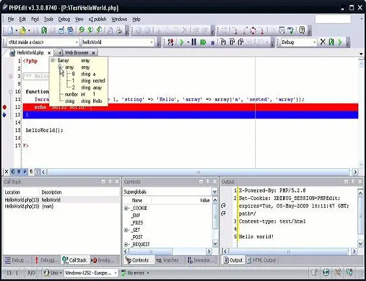Collapse the code fold on line 10
The image size is (366, 281).
pos(10,92)
